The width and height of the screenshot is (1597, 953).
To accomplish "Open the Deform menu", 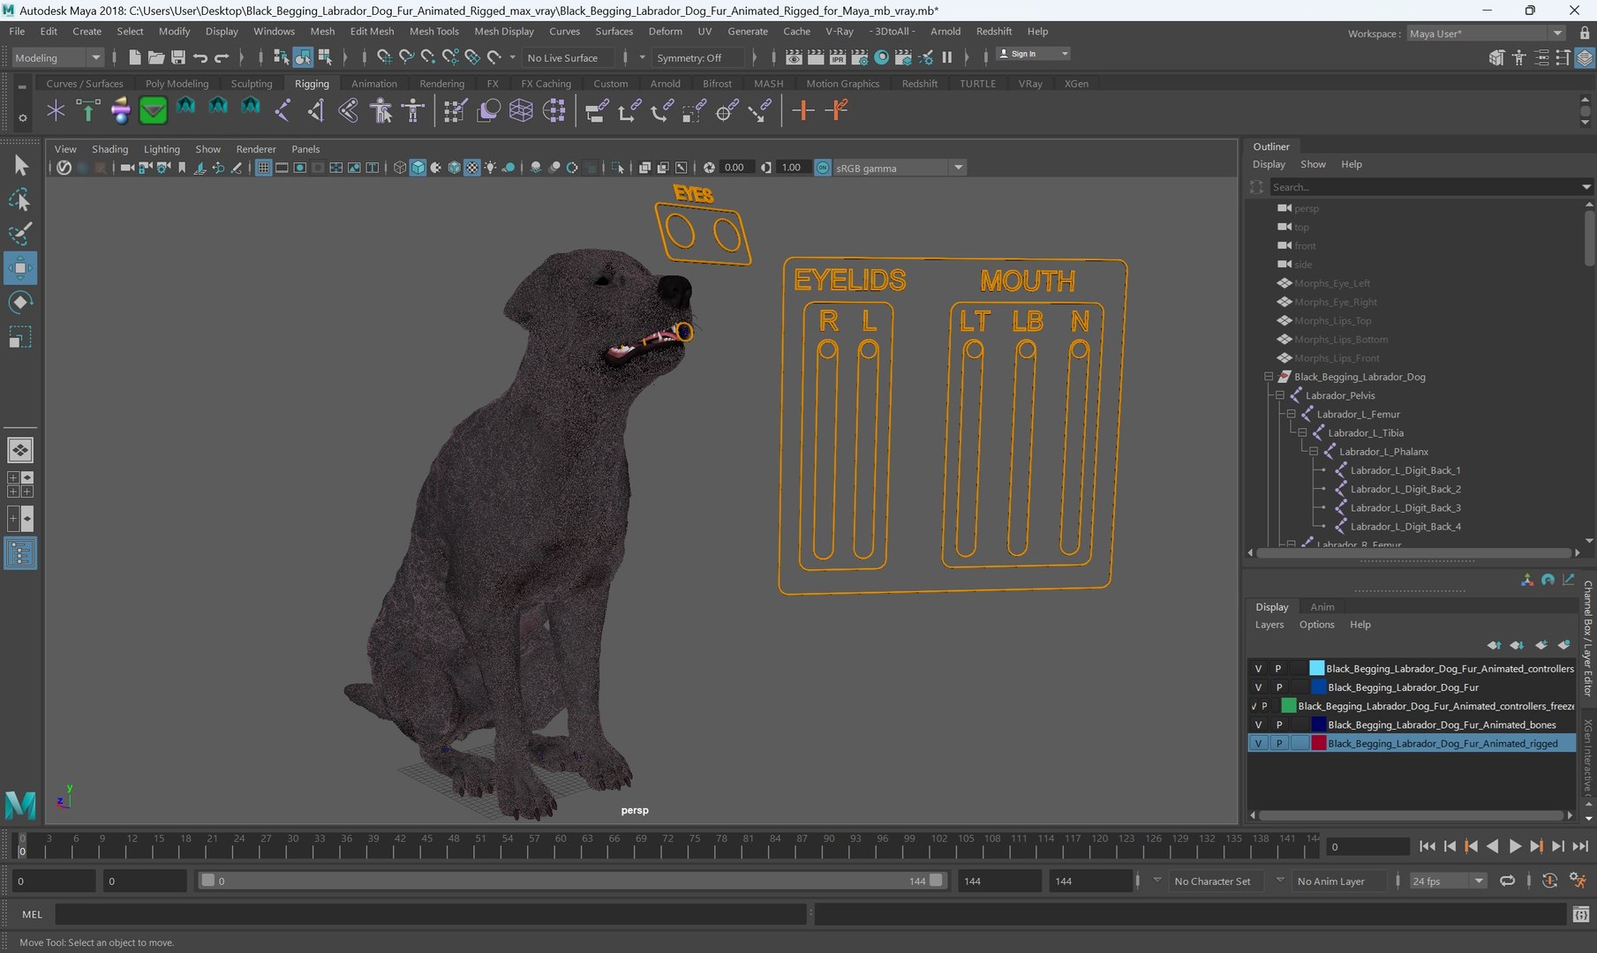I will click(x=665, y=31).
